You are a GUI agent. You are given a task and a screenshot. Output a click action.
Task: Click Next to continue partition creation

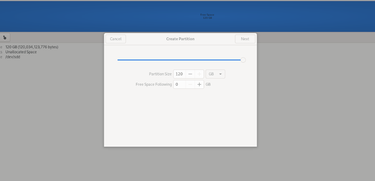click(x=245, y=39)
